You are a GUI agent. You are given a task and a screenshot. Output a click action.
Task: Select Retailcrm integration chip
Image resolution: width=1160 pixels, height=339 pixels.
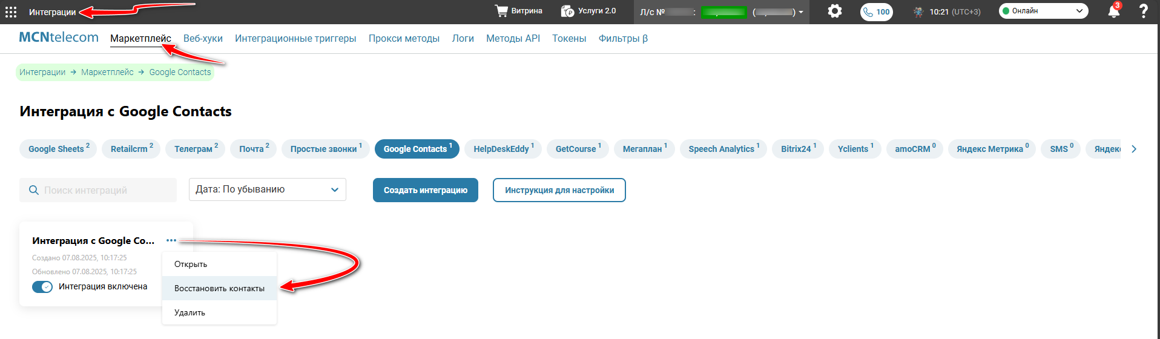click(131, 149)
